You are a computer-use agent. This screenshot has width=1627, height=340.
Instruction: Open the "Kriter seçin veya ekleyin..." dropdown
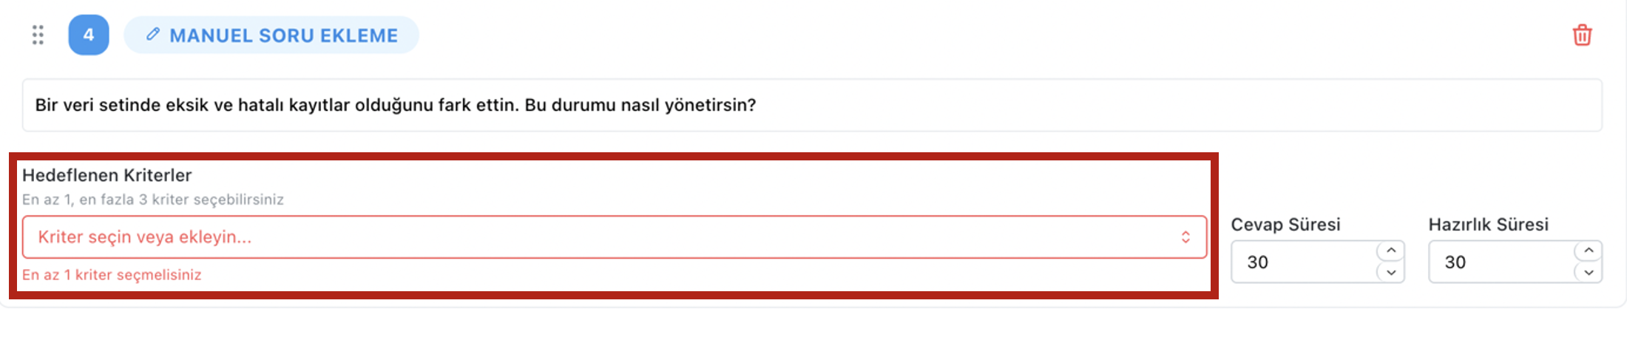[x=145, y=237]
